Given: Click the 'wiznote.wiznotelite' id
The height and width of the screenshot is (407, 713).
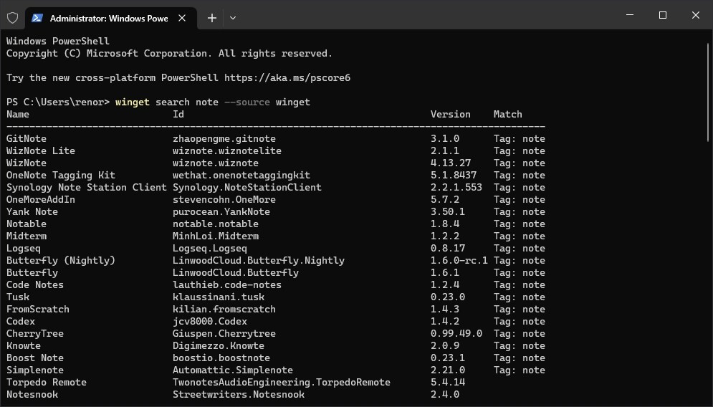Looking at the screenshot, I should coord(227,151).
